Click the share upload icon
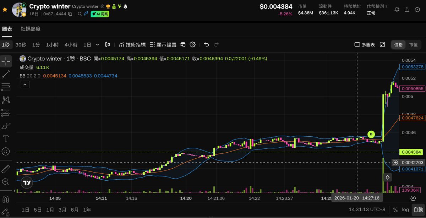426x218 pixels. pos(407,10)
